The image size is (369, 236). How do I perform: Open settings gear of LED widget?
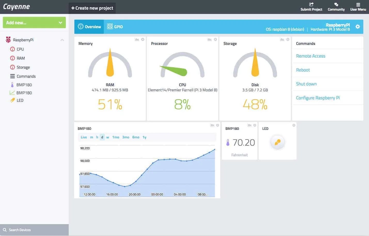[294, 125]
